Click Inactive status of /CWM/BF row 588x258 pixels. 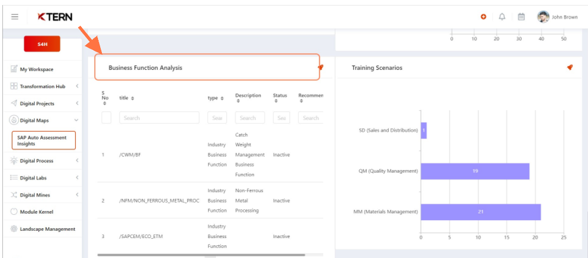pyautogui.click(x=281, y=154)
